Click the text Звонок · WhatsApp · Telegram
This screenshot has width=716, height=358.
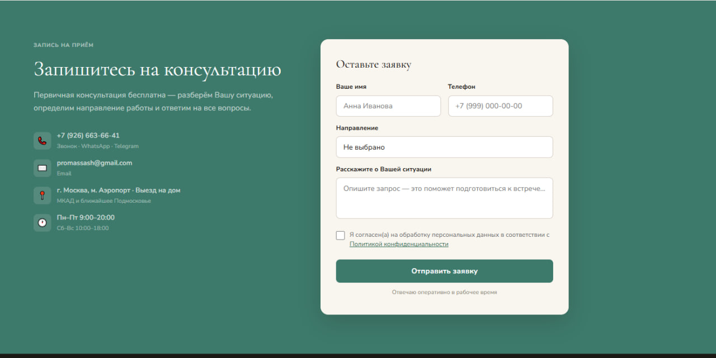[x=98, y=146]
